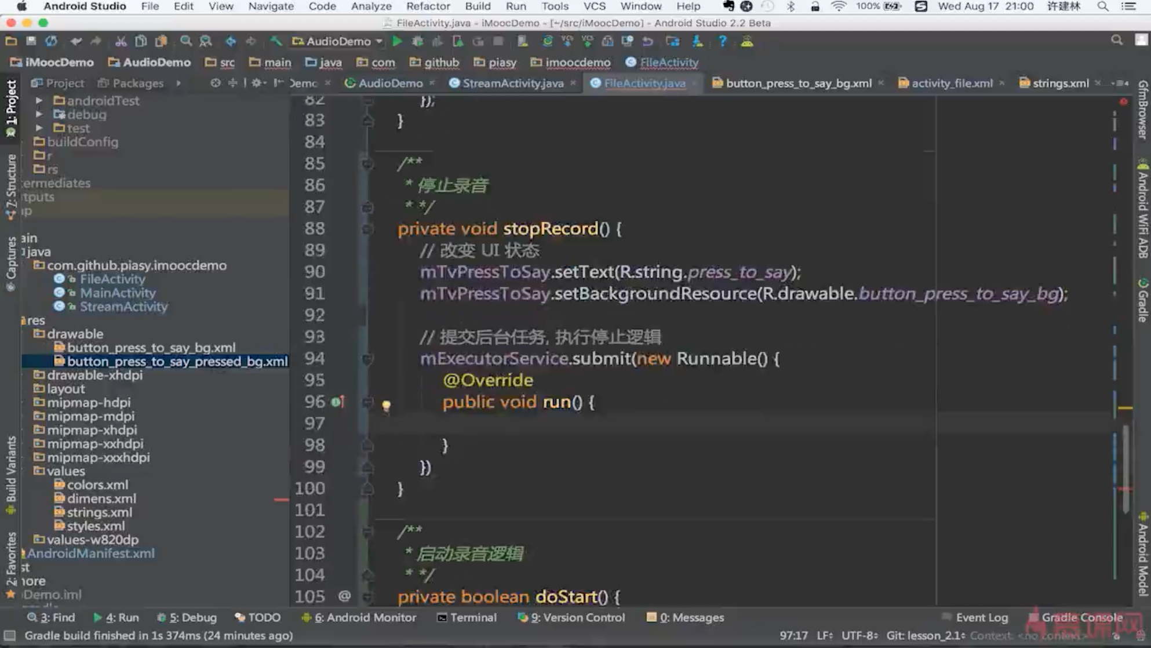The width and height of the screenshot is (1151, 648).
Task: Switch to the StreamActivity.java tab
Action: [513, 83]
